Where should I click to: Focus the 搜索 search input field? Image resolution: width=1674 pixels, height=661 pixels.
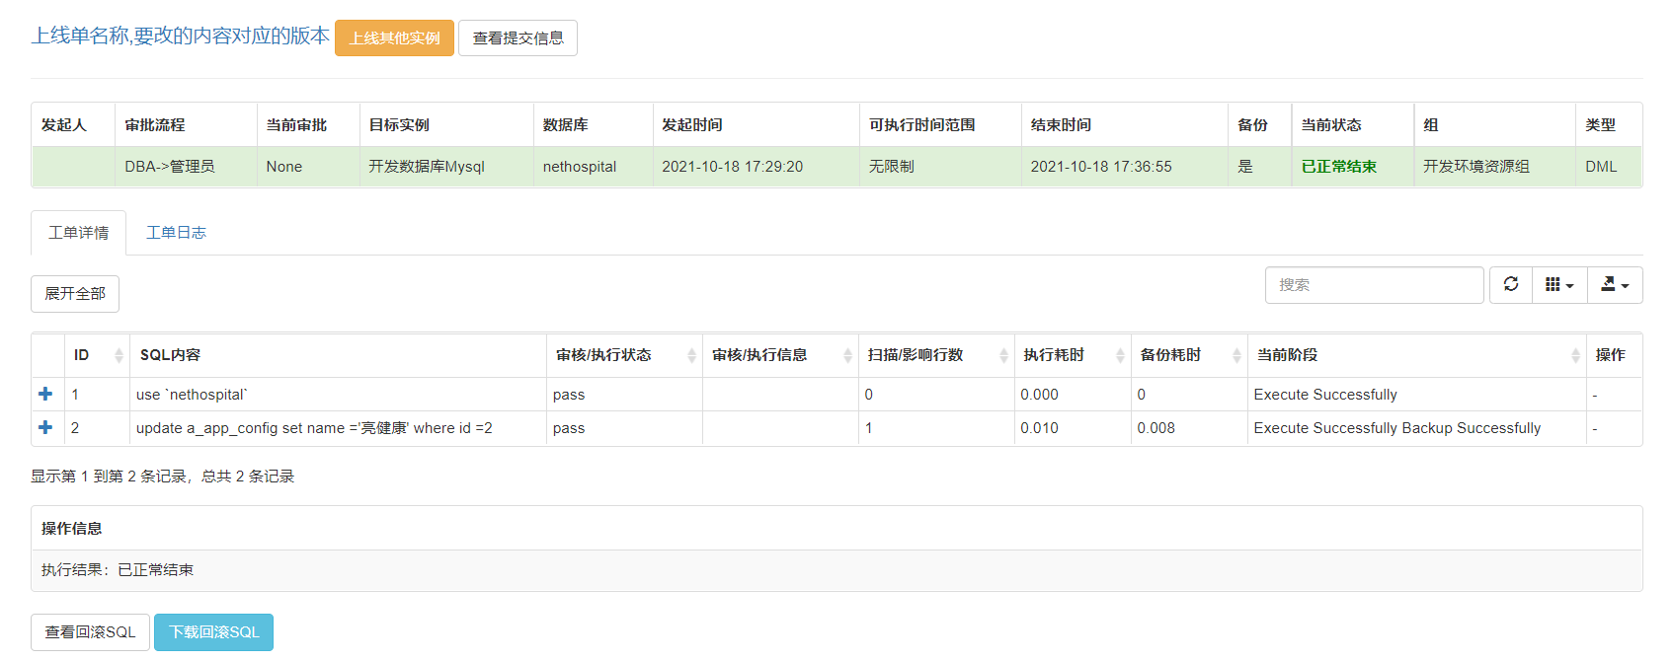click(1373, 285)
